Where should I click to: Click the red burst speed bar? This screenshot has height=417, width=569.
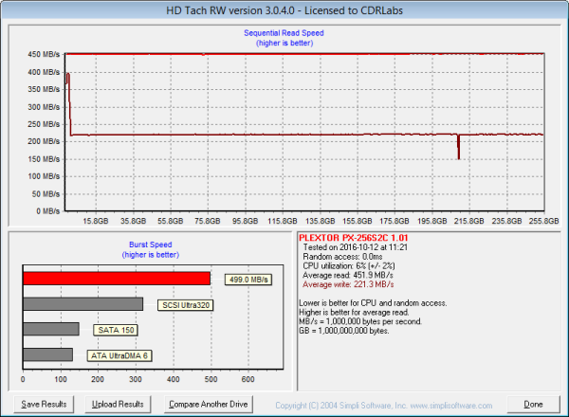117,279
